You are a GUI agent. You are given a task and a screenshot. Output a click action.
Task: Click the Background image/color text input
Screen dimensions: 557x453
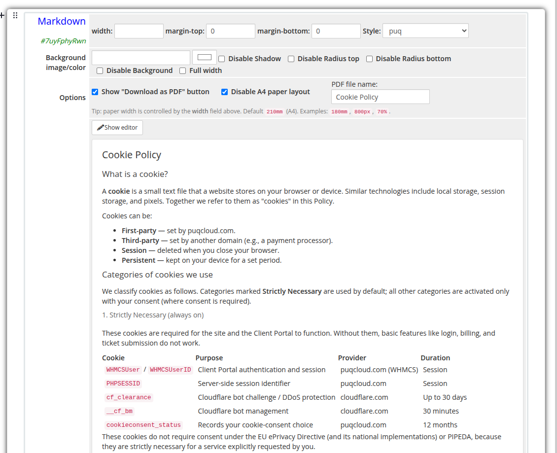(x=140, y=57)
